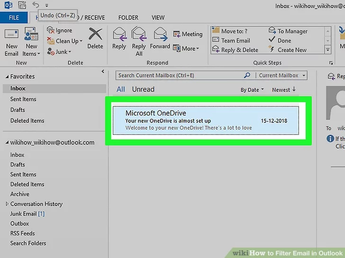Open the Microsoft OneDrive email
The height and width of the screenshot is (258, 345).
[x=206, y=120]
